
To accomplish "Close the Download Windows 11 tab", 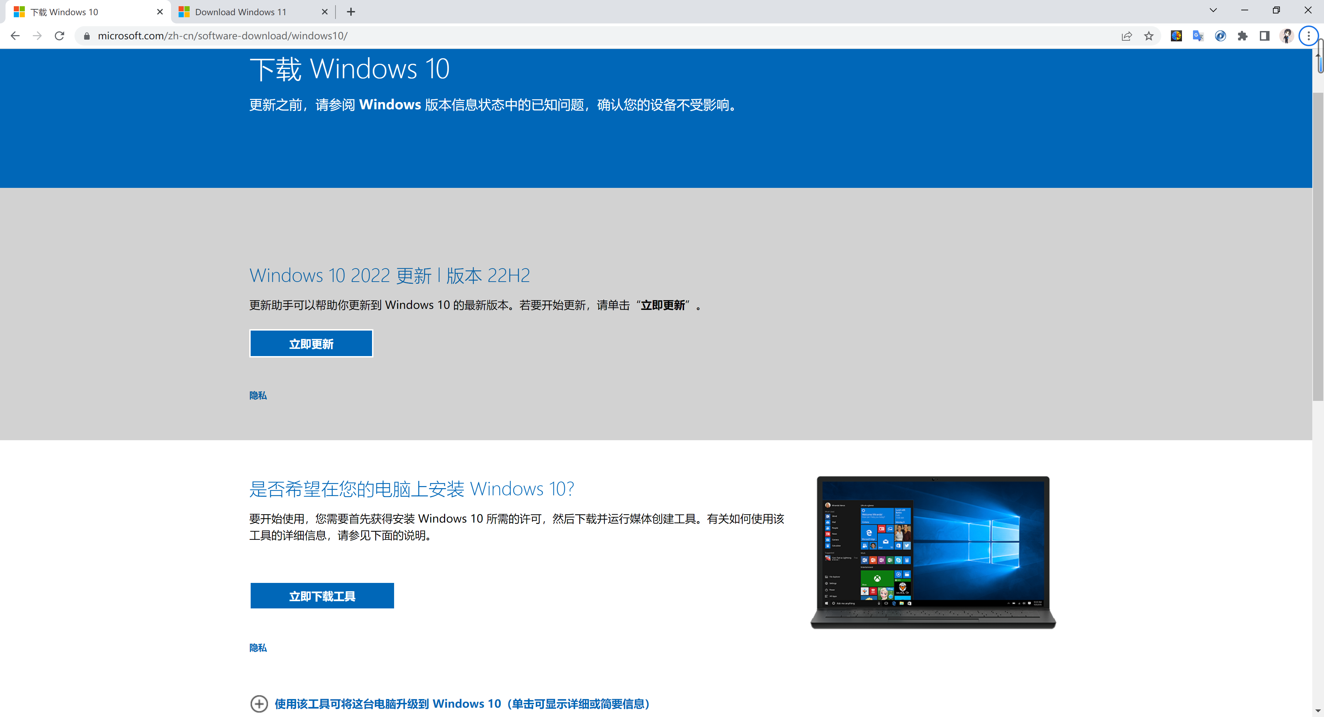I will [x=324, y=12].
